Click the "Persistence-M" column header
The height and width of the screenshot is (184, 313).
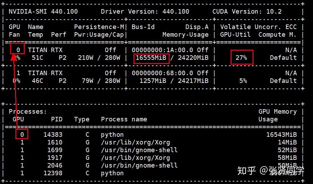tap(99, 27)
